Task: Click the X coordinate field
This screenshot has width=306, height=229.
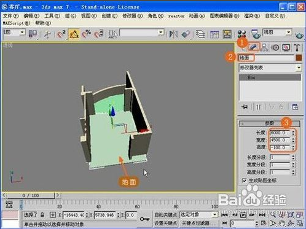Action: [74, 215]
